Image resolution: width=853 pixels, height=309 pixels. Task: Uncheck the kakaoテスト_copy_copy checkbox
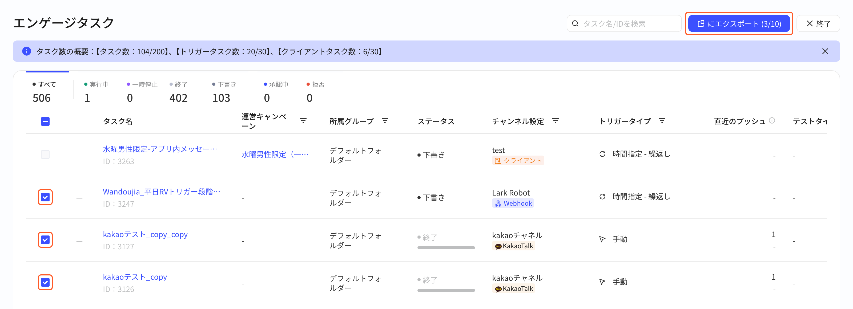click(45, 240)
